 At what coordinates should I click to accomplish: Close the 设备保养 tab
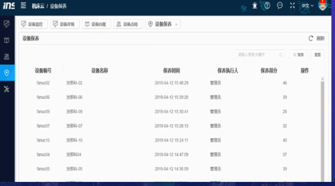pos(176,25)
